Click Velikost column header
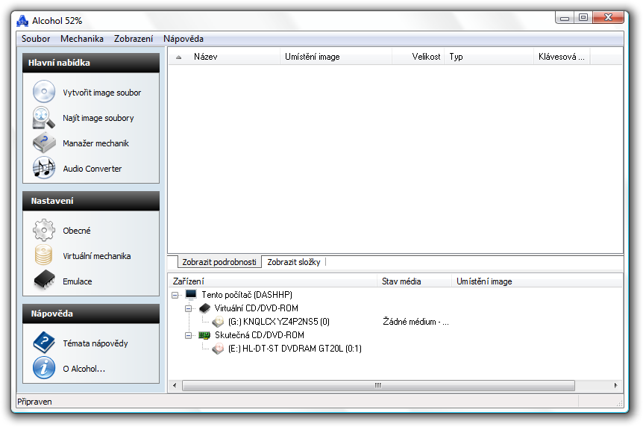Screen dimensions: 643x427 click(418, 57)
